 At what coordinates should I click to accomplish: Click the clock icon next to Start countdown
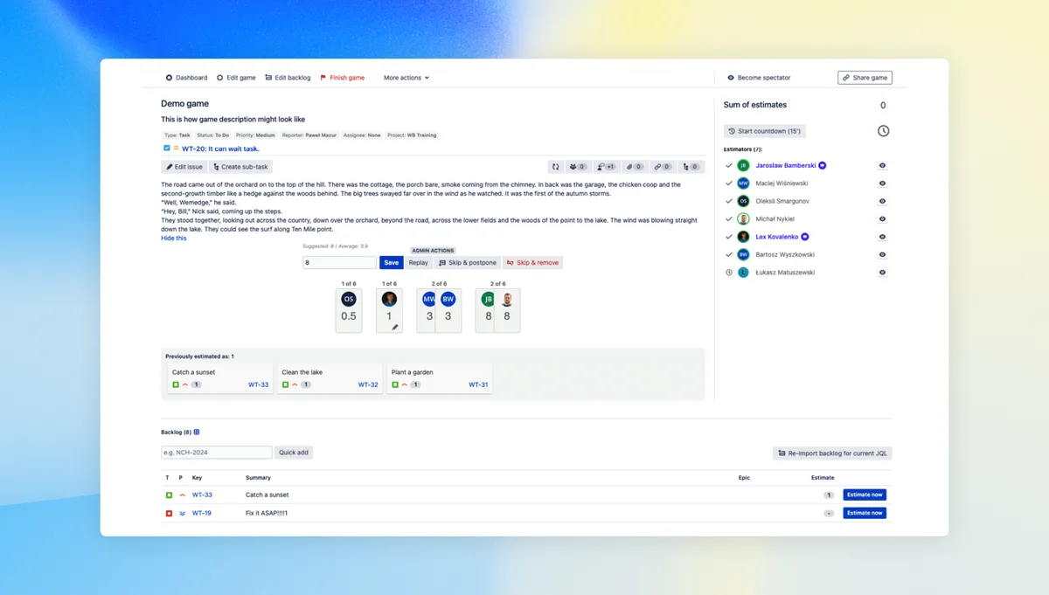(883, 131)
